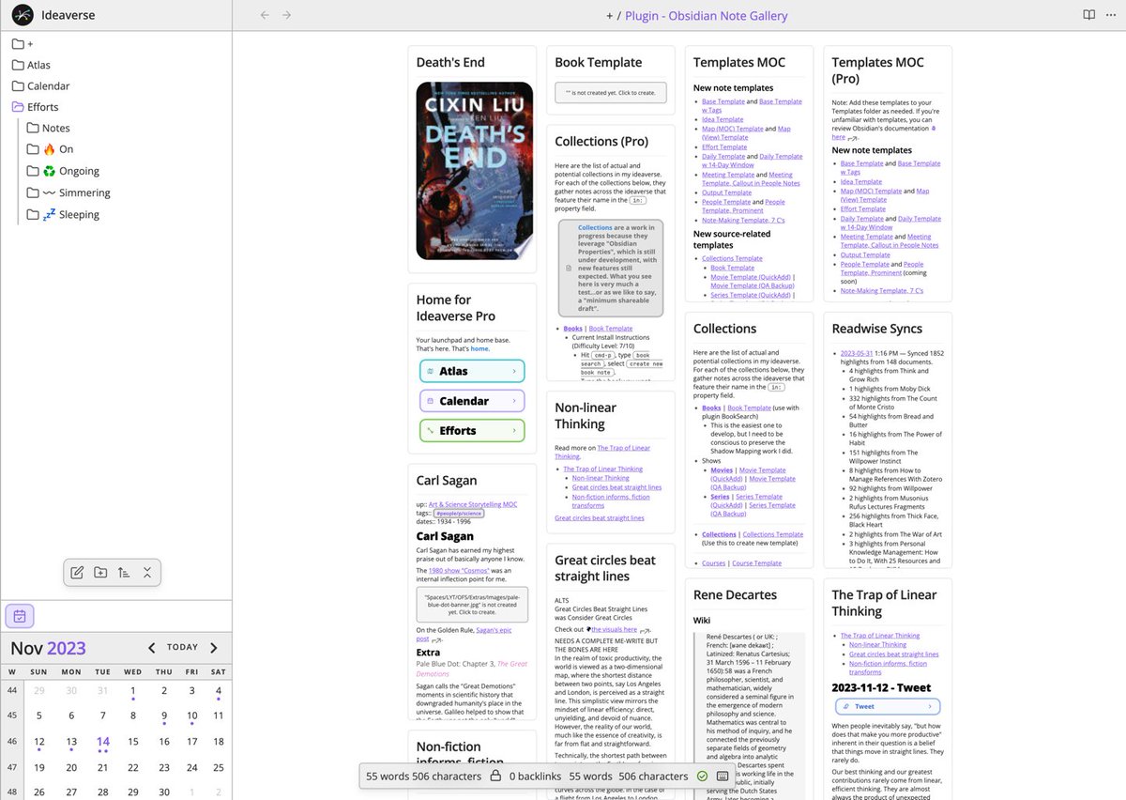
Task: Create a new note with pencil icon
Action: click(x=77, y=573)
